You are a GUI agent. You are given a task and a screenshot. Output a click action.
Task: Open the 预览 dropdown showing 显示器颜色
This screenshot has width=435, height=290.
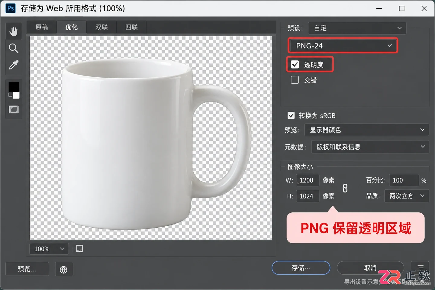[367, 130]
